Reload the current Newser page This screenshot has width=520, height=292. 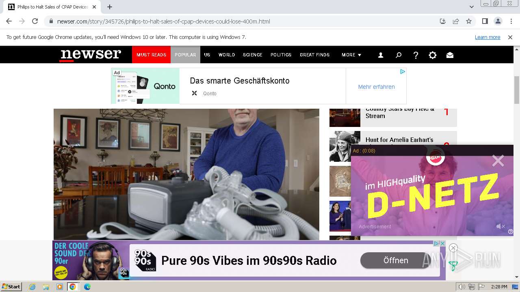click(35, 21)
